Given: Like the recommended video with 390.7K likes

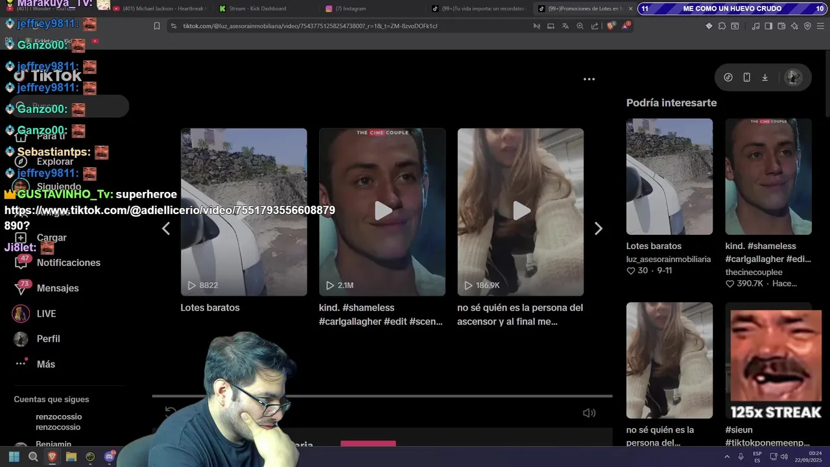Looking at the screenshot, I should tap(730, 283).
